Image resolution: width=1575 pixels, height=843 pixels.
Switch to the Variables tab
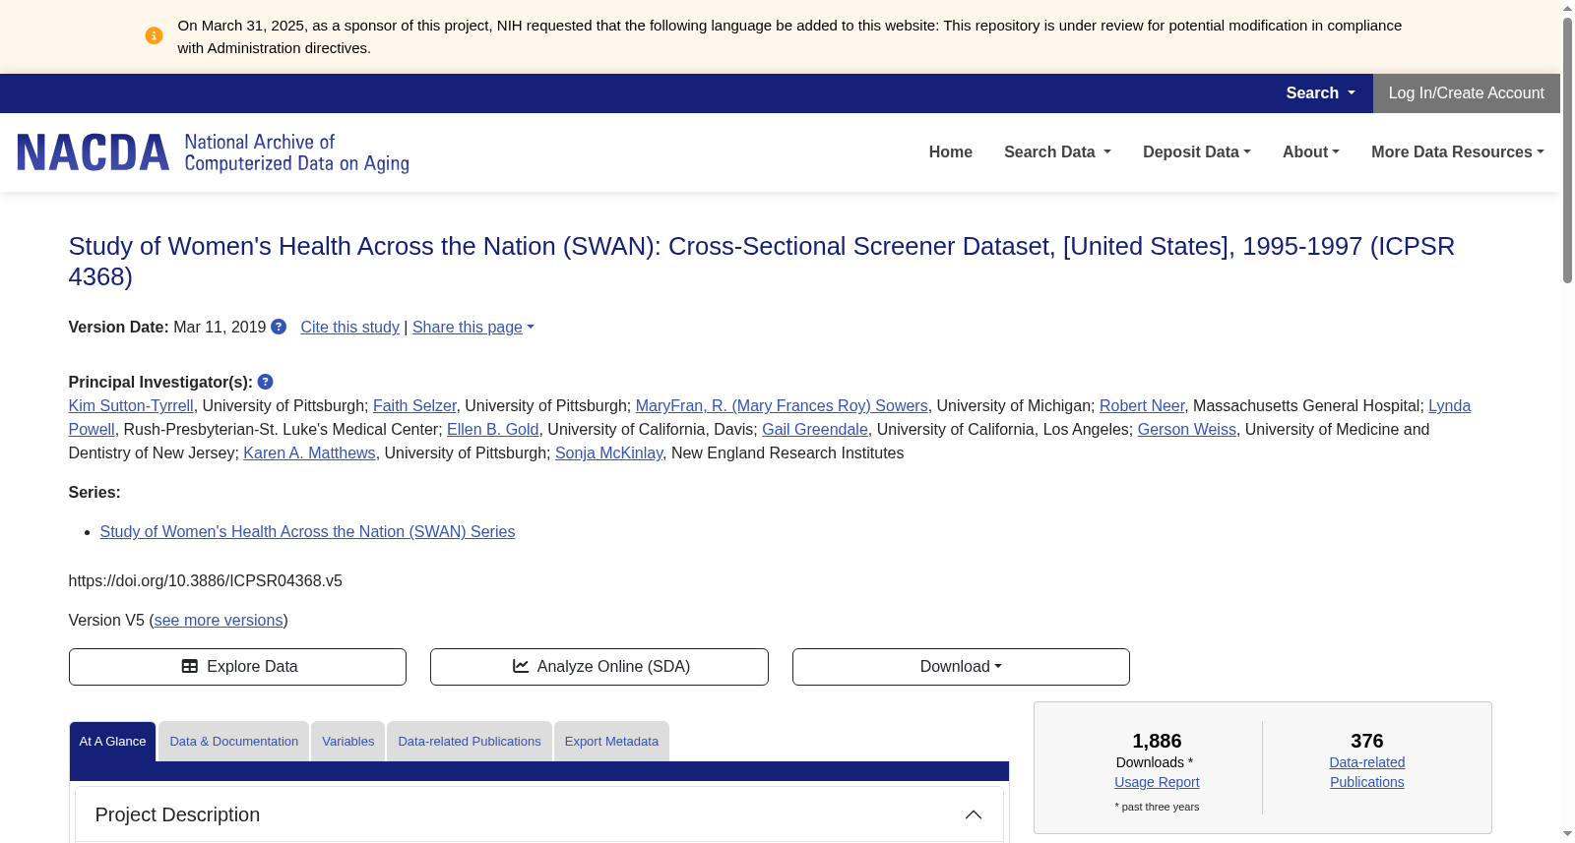348,742
